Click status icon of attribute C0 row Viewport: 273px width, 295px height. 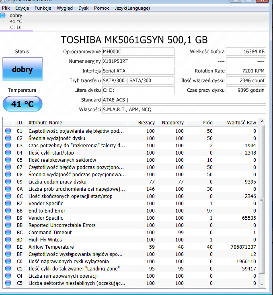coord(8,261)
